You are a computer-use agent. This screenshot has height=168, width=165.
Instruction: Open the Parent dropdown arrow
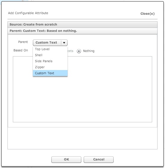click(x=64, y=43)
